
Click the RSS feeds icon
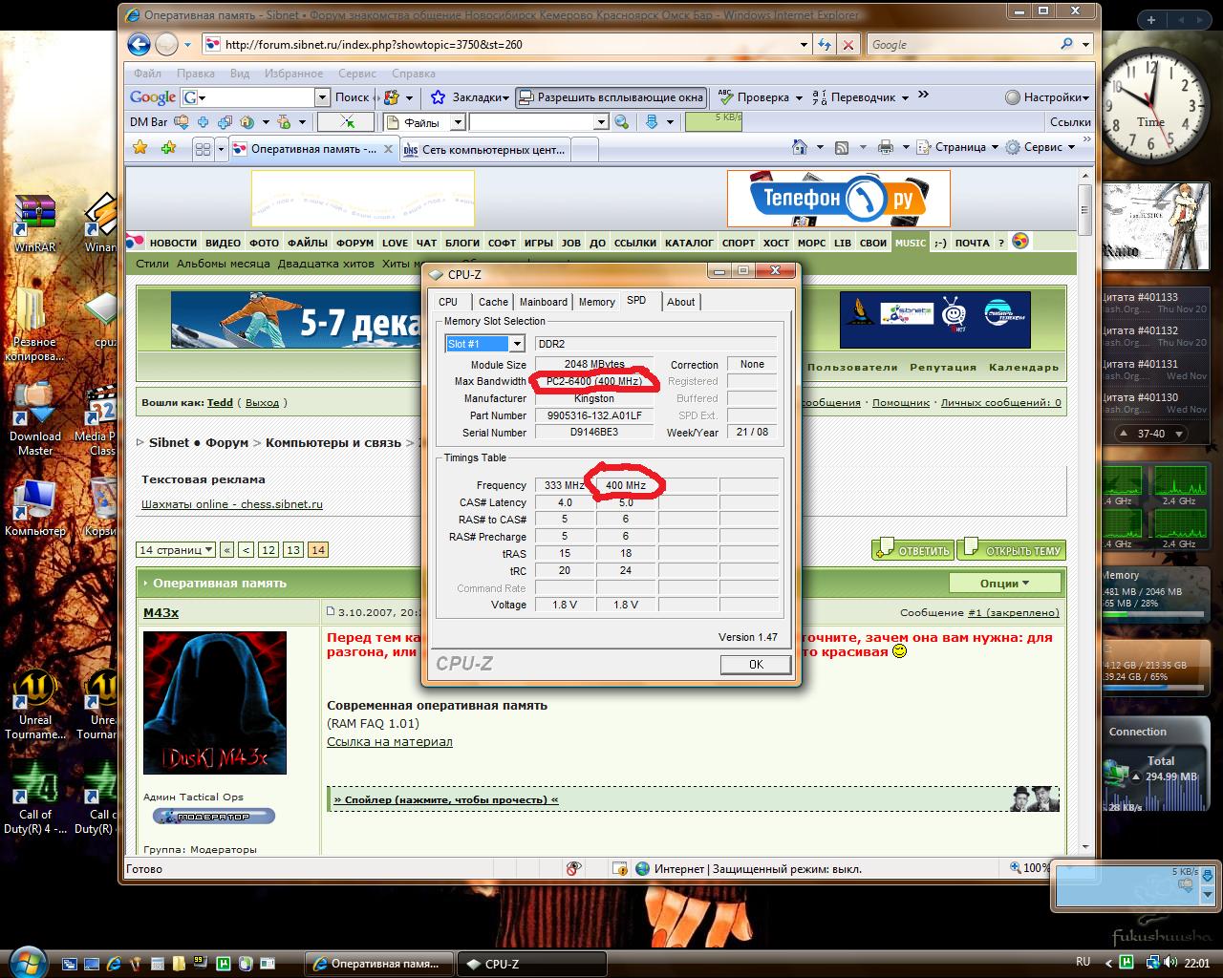842,147
